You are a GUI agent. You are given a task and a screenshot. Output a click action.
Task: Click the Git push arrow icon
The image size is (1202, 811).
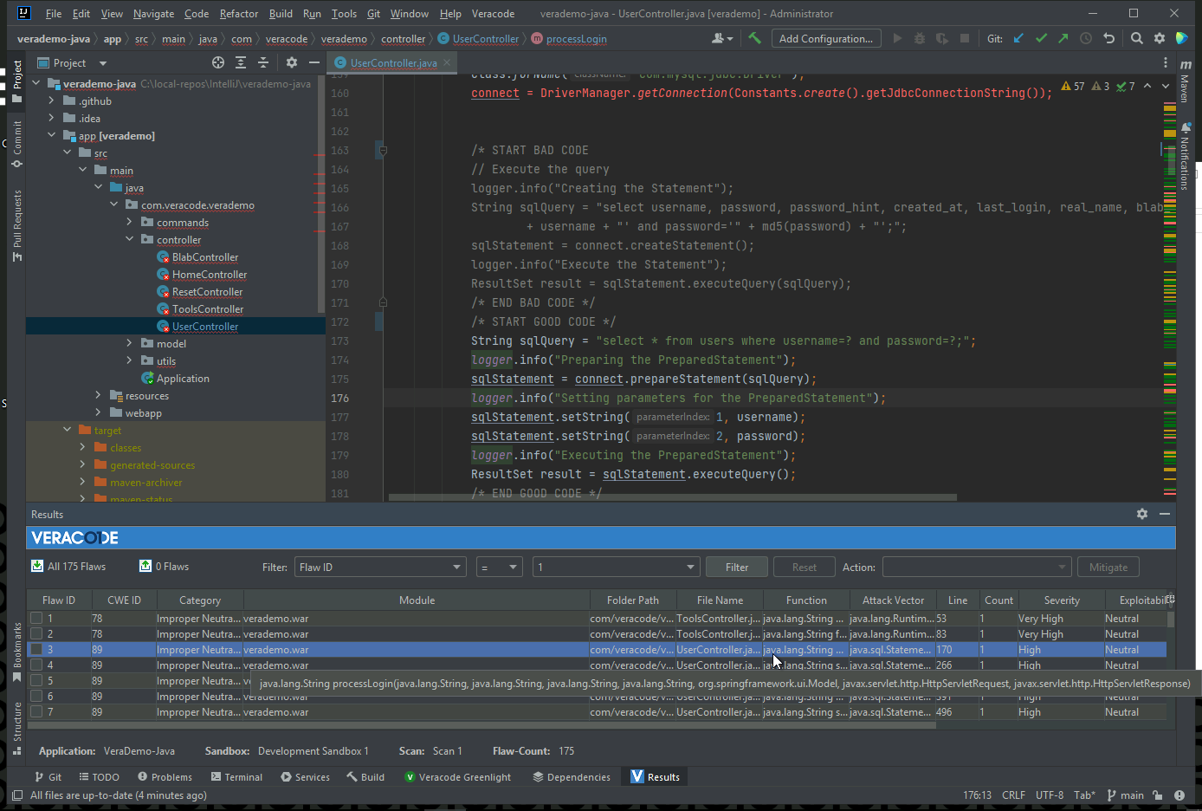1063,38
